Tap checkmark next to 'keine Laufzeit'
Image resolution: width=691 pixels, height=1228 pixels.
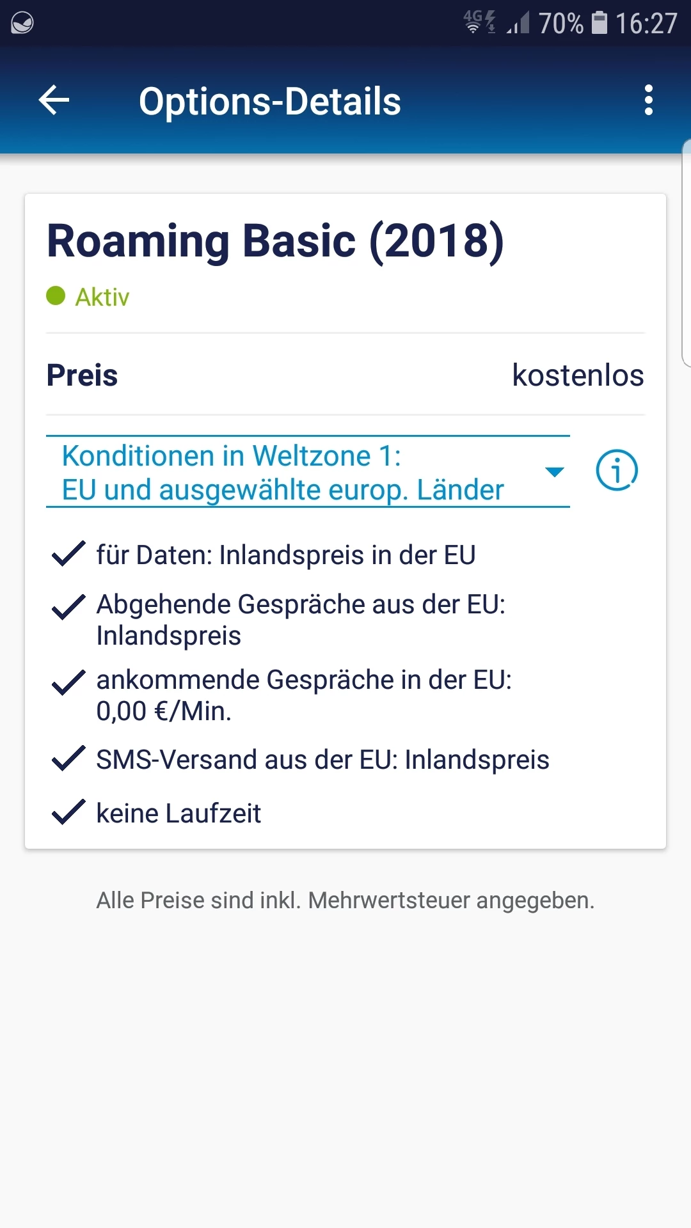click(68, 812)
